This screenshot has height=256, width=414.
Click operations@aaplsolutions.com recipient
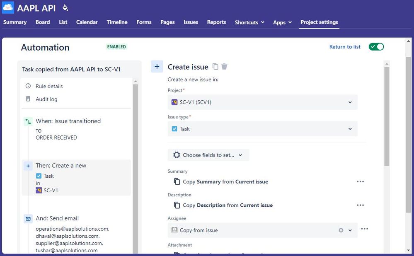click(73, 229)
